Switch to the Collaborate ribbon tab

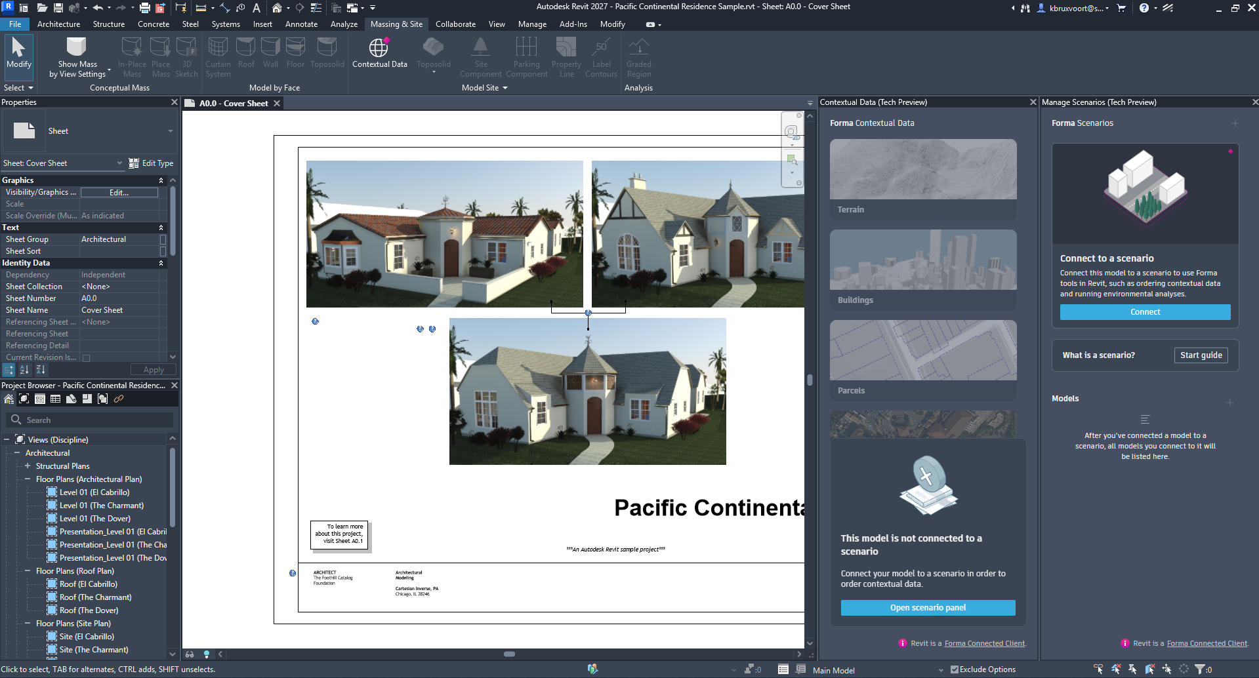click(x=455, y=24)
